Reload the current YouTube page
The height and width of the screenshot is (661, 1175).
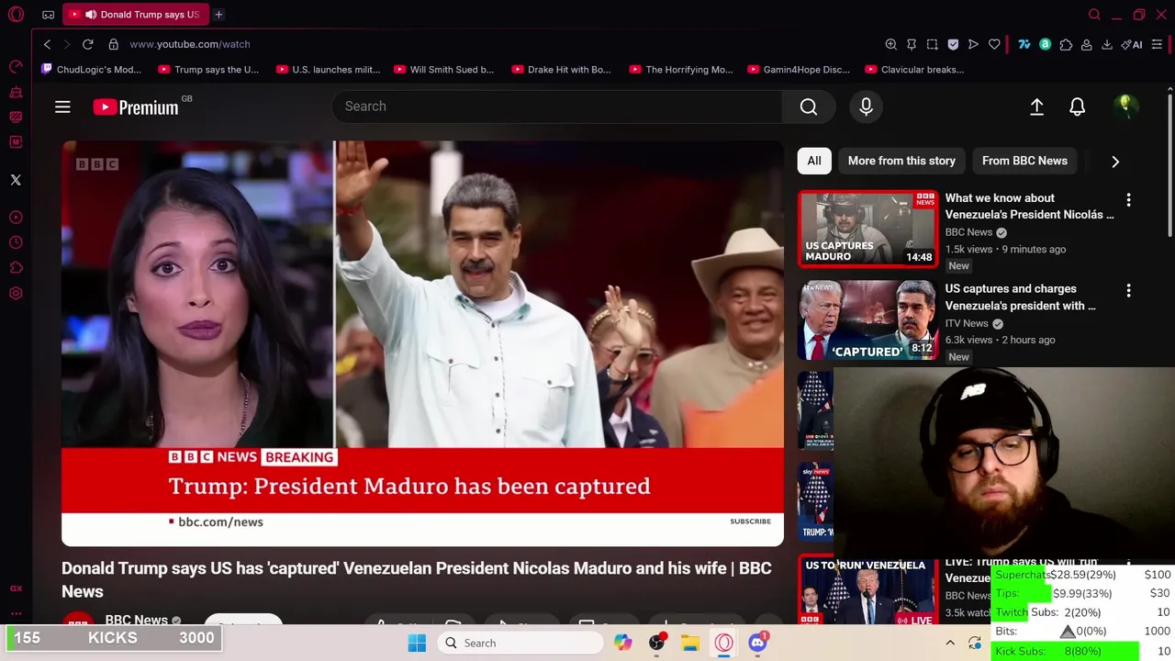pos(88,44)
